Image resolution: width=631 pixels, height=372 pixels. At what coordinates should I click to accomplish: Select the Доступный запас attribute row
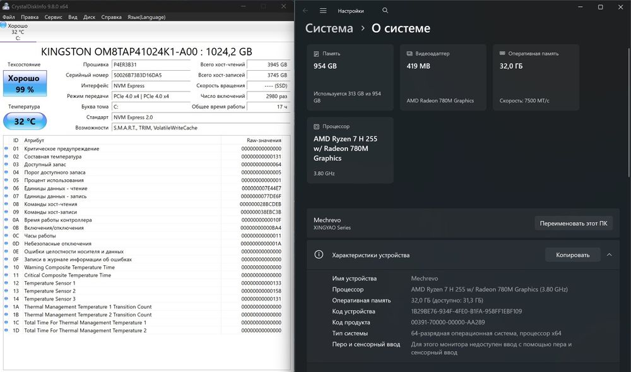[143, 164]
